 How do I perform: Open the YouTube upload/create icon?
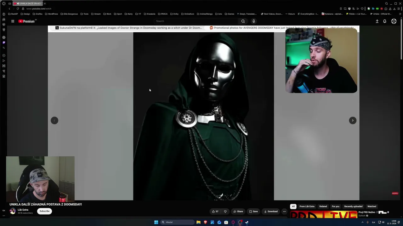tap(377, 21)
